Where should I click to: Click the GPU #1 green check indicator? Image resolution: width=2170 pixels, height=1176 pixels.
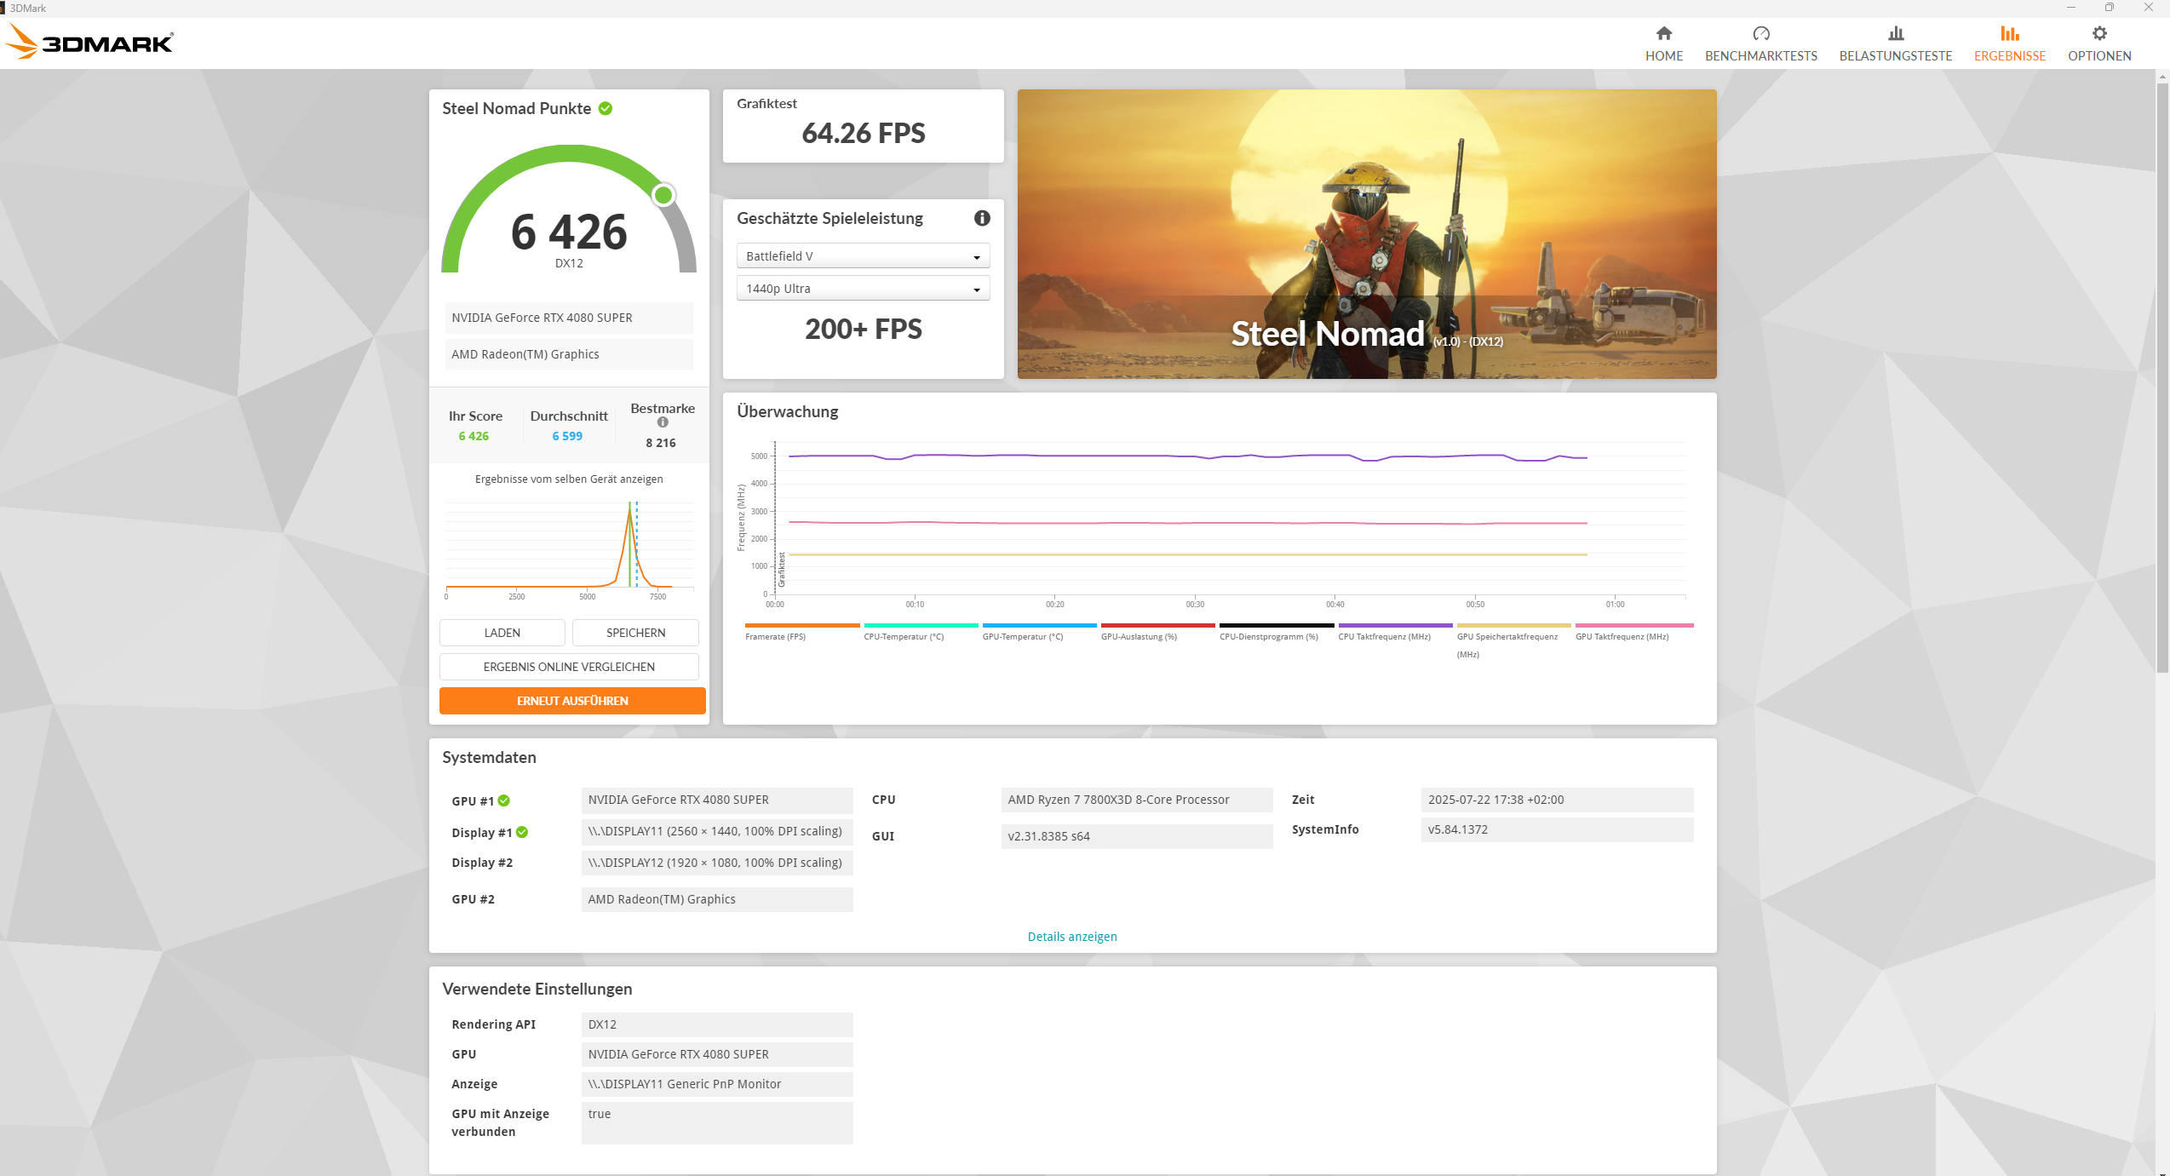(x=503, y=800)
